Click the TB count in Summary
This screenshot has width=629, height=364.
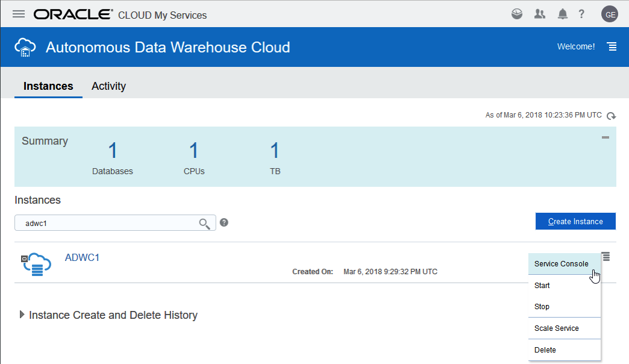[275, 151]
